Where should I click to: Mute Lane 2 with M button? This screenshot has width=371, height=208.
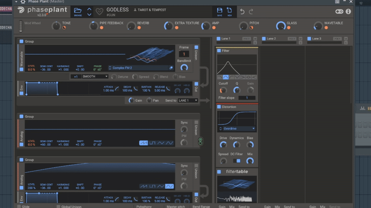pos(301,38)
